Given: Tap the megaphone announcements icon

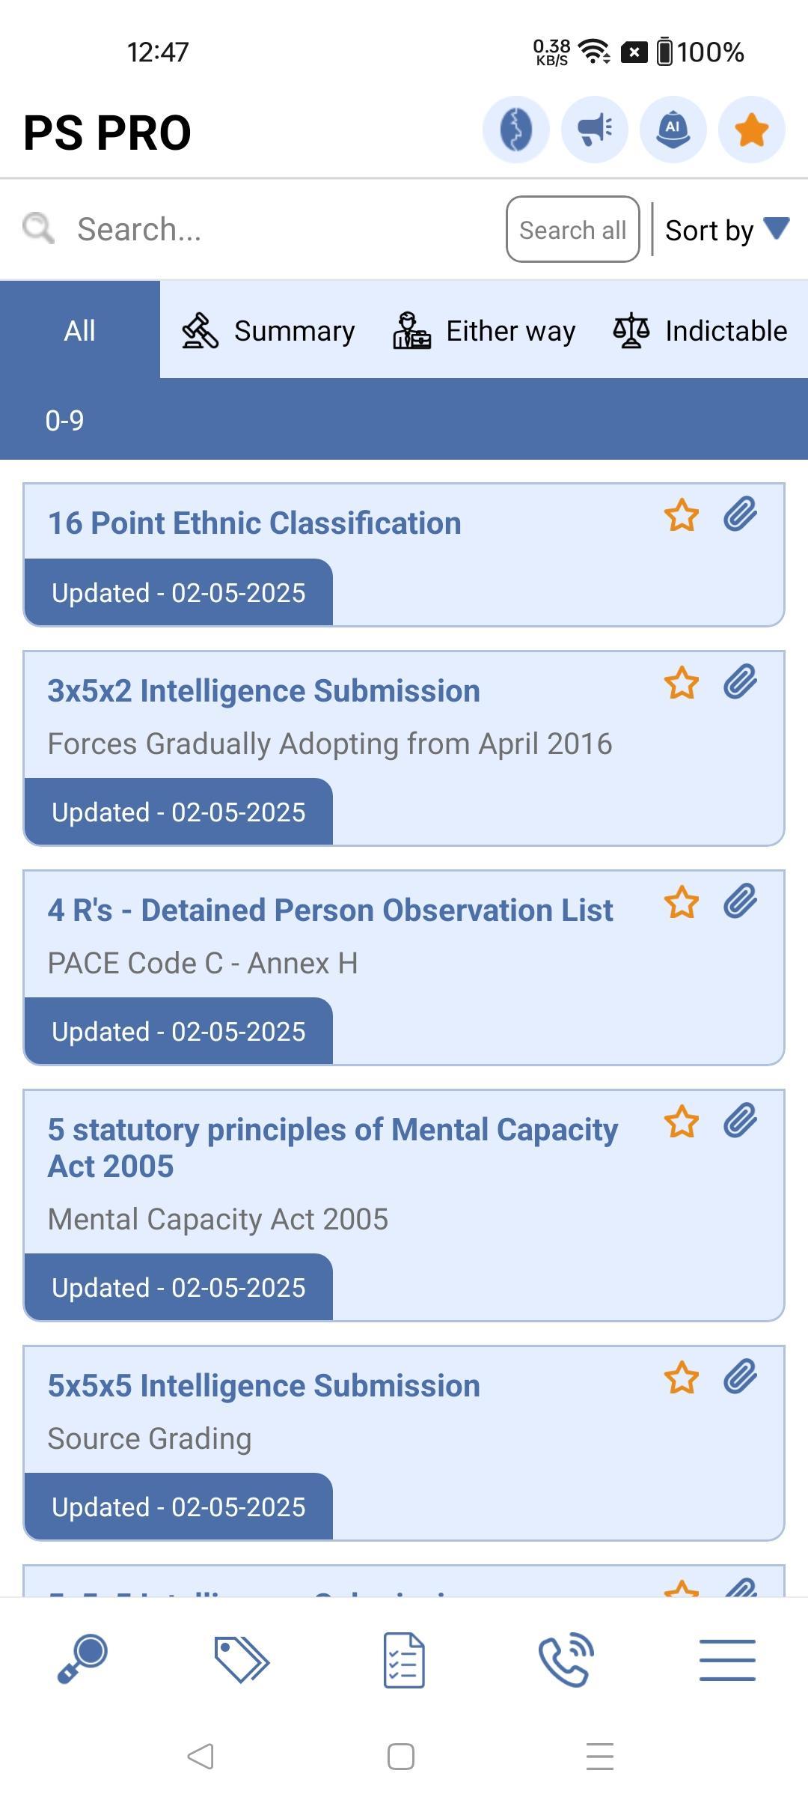Looking at the screenshot, I should (x=595, y=130).
